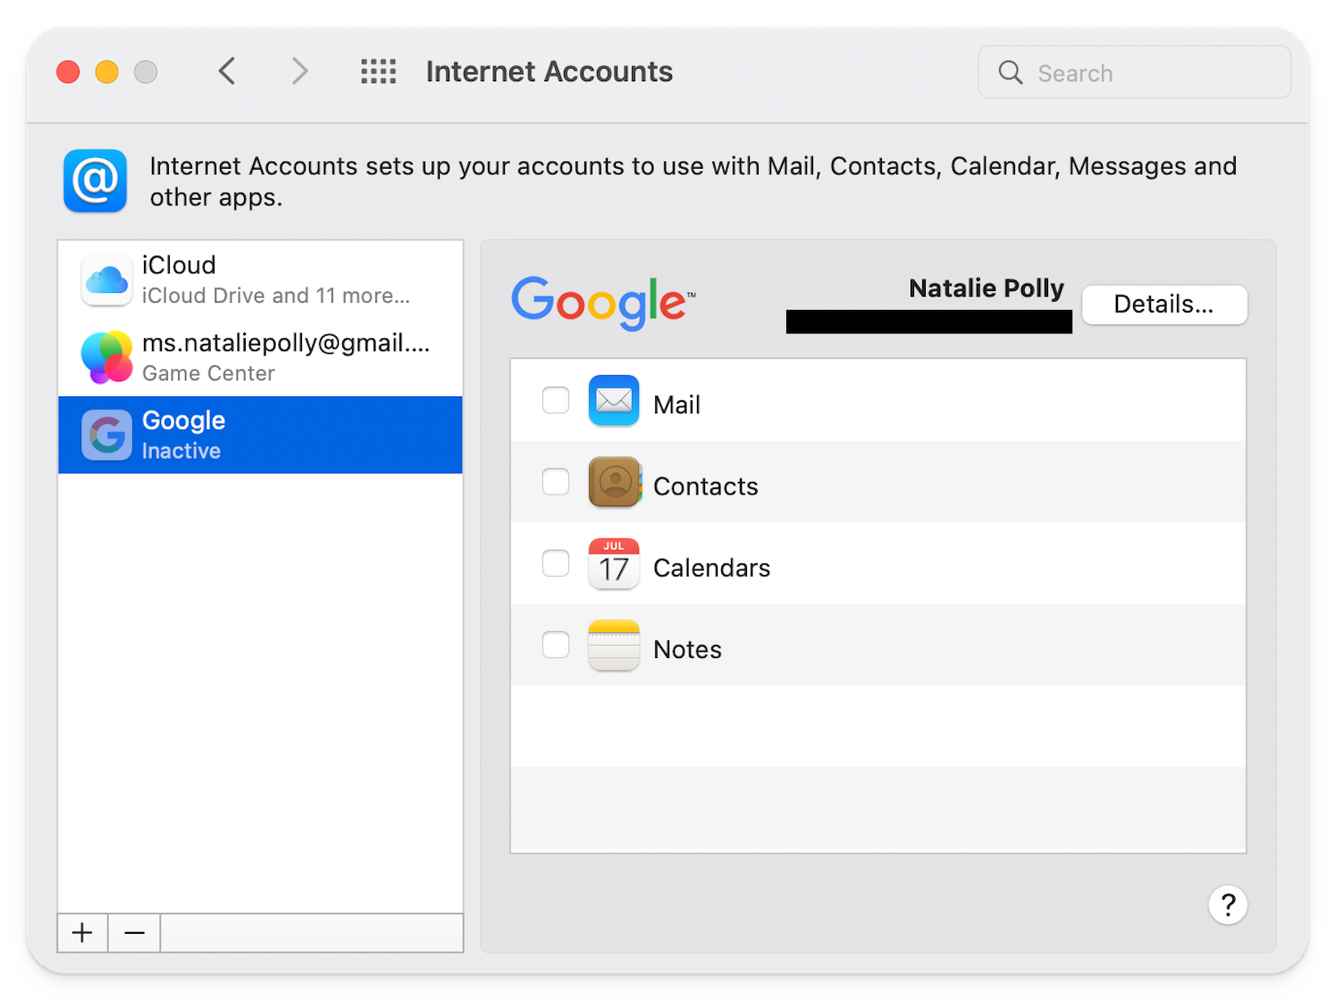1335x1000 pixels.
Task: Enable the Notes checkbox
Action: click(x=555, y=645)
